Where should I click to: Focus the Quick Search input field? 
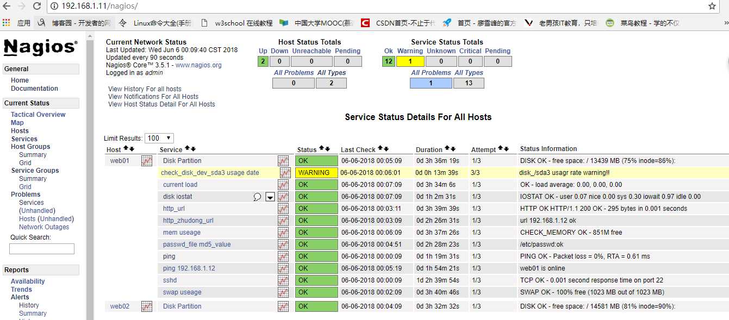coord(42,249)
